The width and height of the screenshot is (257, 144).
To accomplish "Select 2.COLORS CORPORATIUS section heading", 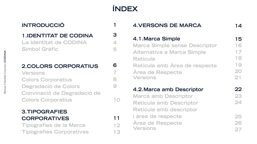I will [x=60, y=66].
